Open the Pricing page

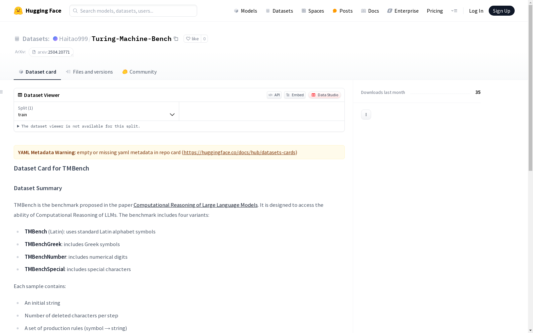[435, 11]
